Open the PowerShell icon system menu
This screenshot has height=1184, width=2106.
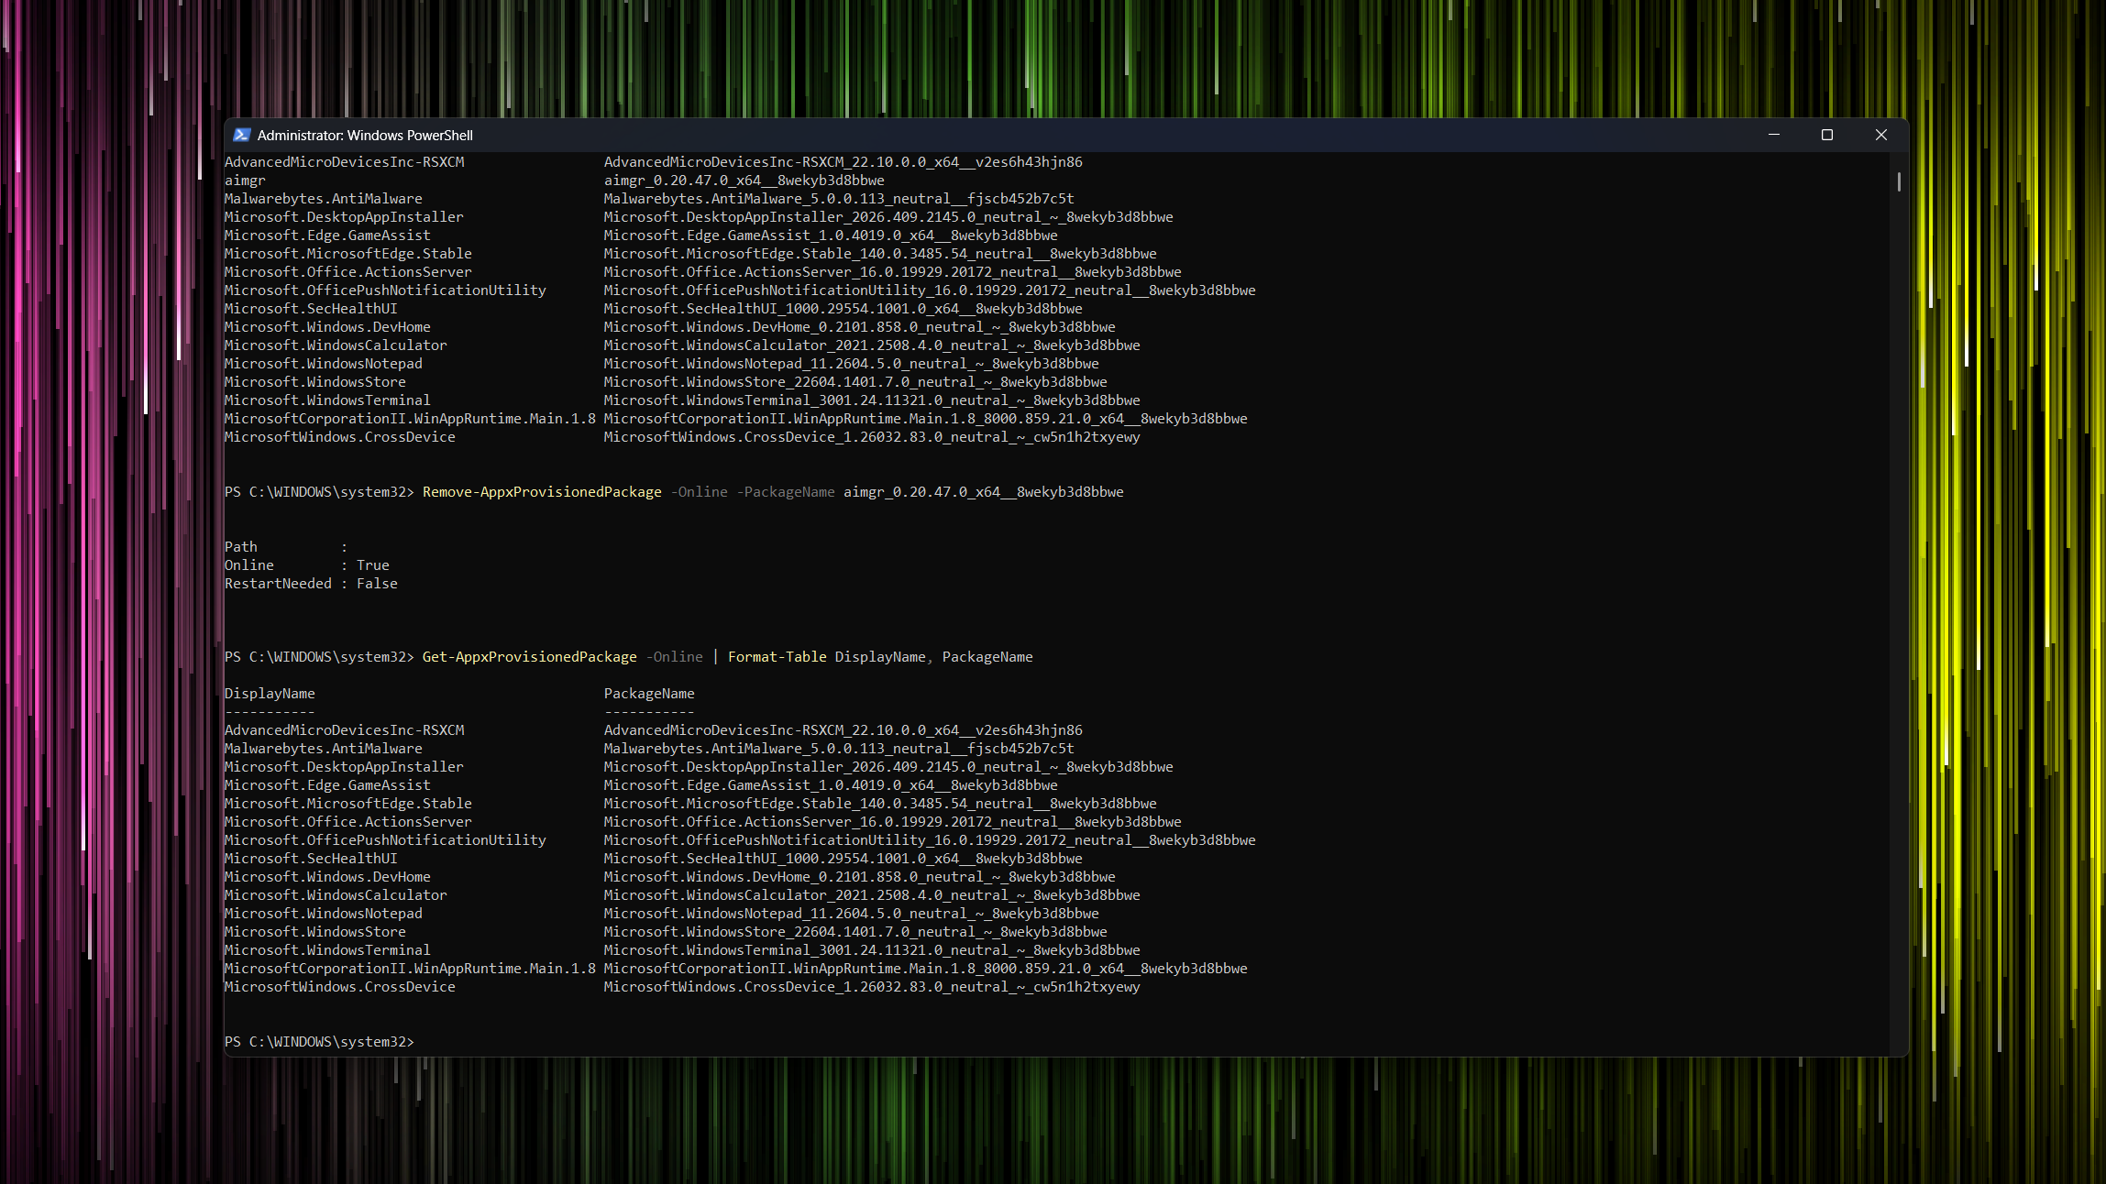tap(241, 135)
